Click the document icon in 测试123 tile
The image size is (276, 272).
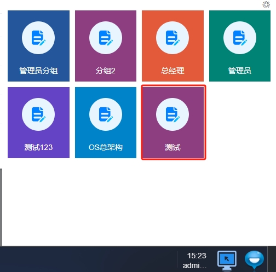pos(38,114)
